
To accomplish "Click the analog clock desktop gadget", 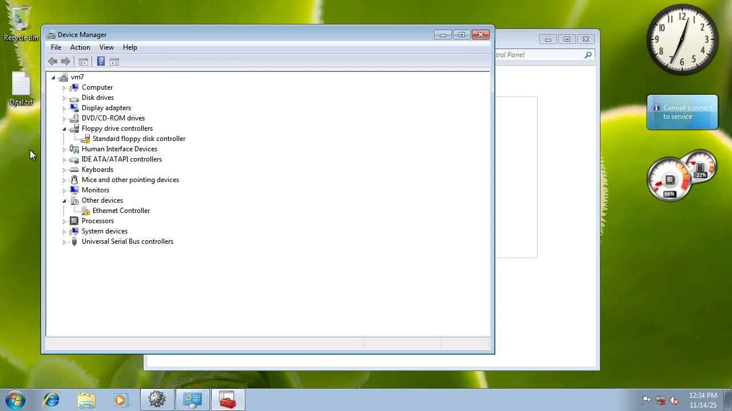I will (682, 40).
